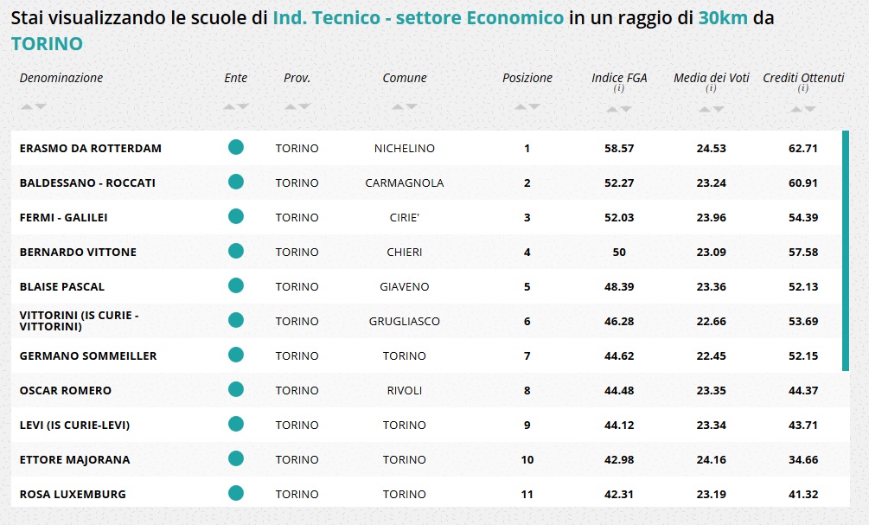The width and height of the screenshot is (869, 525).
Task: Sort Denominazione column descending arrow
Action: (x=41, y=106)
